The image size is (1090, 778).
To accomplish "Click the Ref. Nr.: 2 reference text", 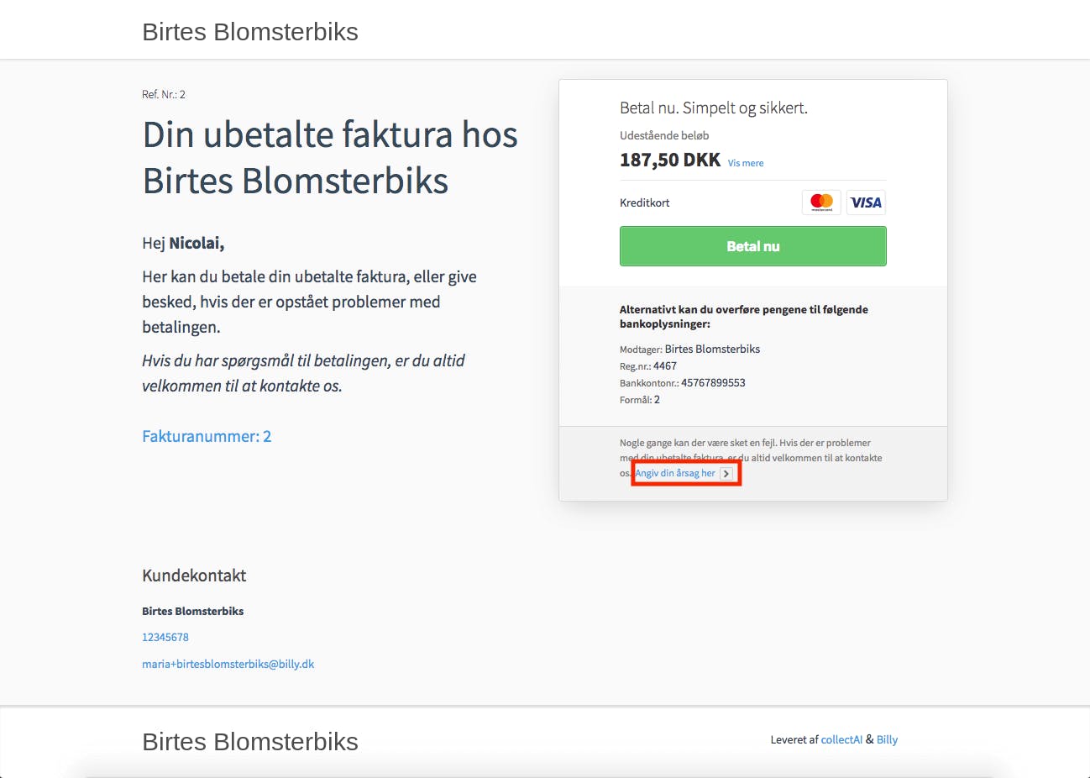I will 164,94.
